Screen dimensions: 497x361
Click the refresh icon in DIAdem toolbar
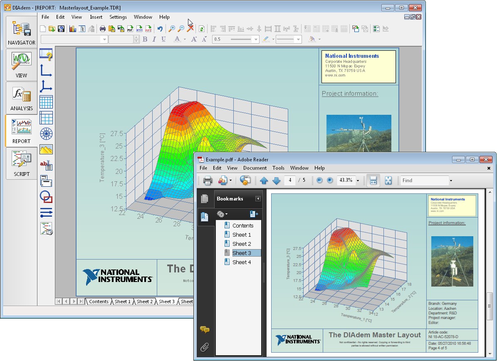point(202,29)
